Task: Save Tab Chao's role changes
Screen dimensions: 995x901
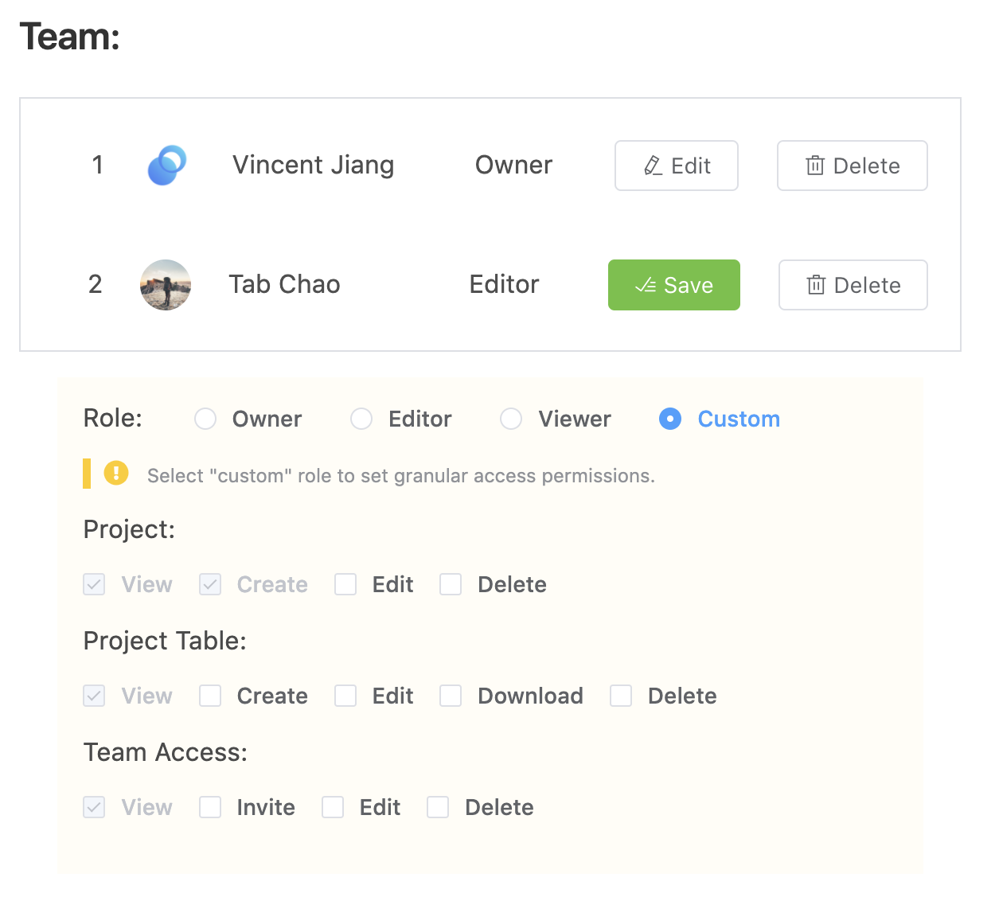Action: click(673, 285)
